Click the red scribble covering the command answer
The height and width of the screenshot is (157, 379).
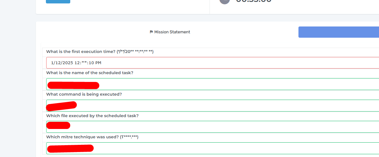[x=61, y=106]
